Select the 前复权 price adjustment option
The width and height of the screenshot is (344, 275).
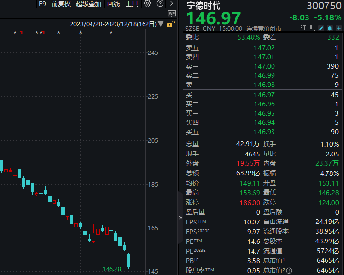(61, 4)
